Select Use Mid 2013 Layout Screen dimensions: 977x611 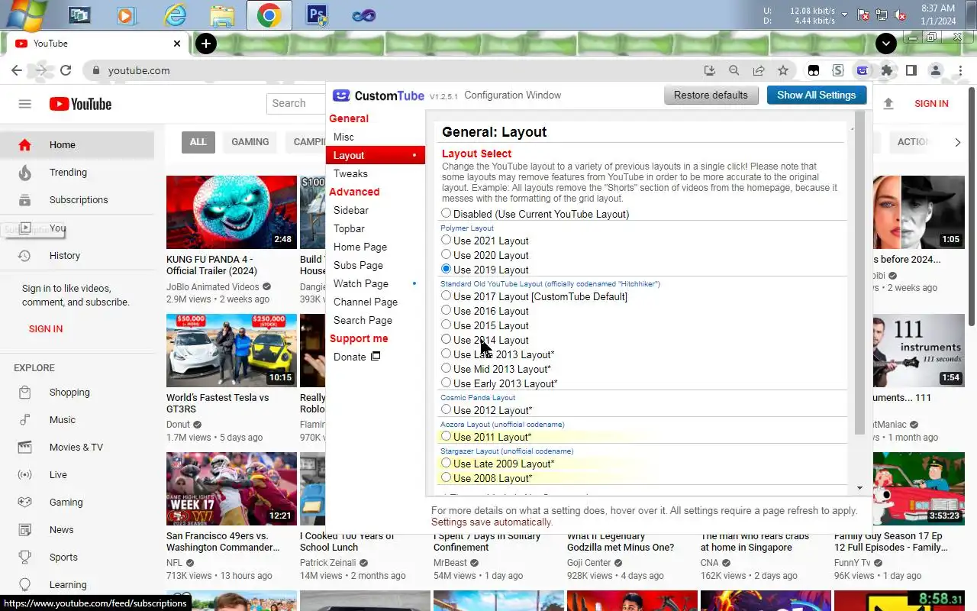click(x=447, y=368)
